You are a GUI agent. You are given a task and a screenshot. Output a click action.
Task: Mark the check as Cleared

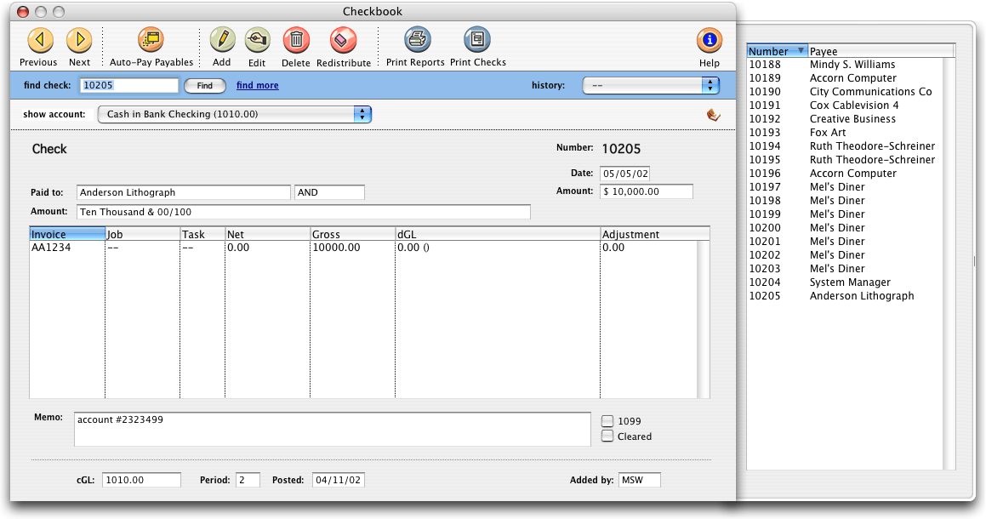[607, 436]
